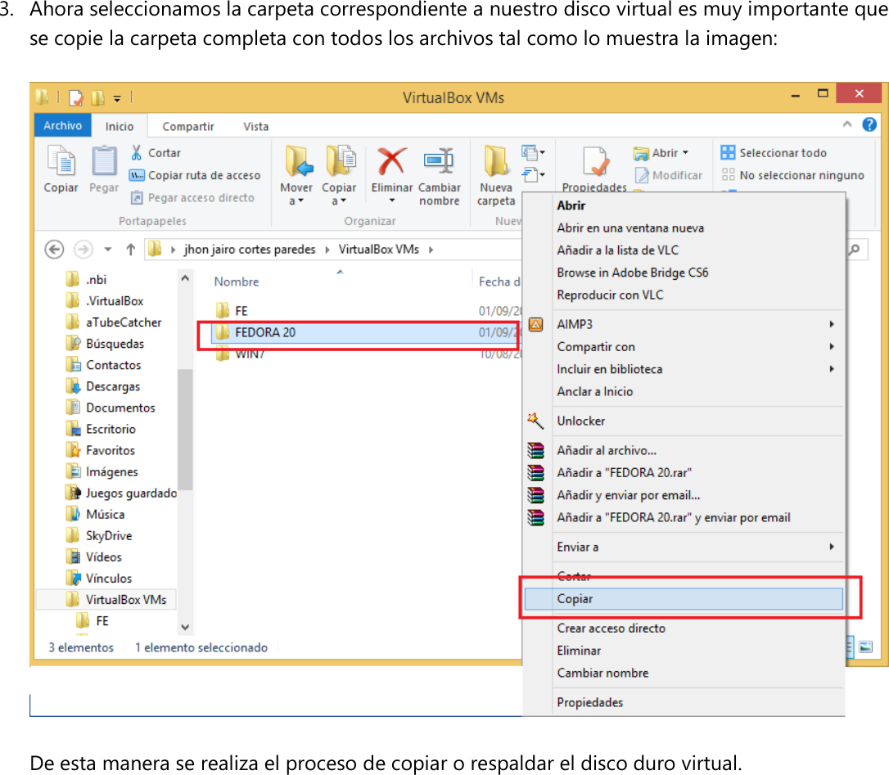Screen dimensions: 889x775
Task: Click the Up one level arrow
Action: pos(131,250)
